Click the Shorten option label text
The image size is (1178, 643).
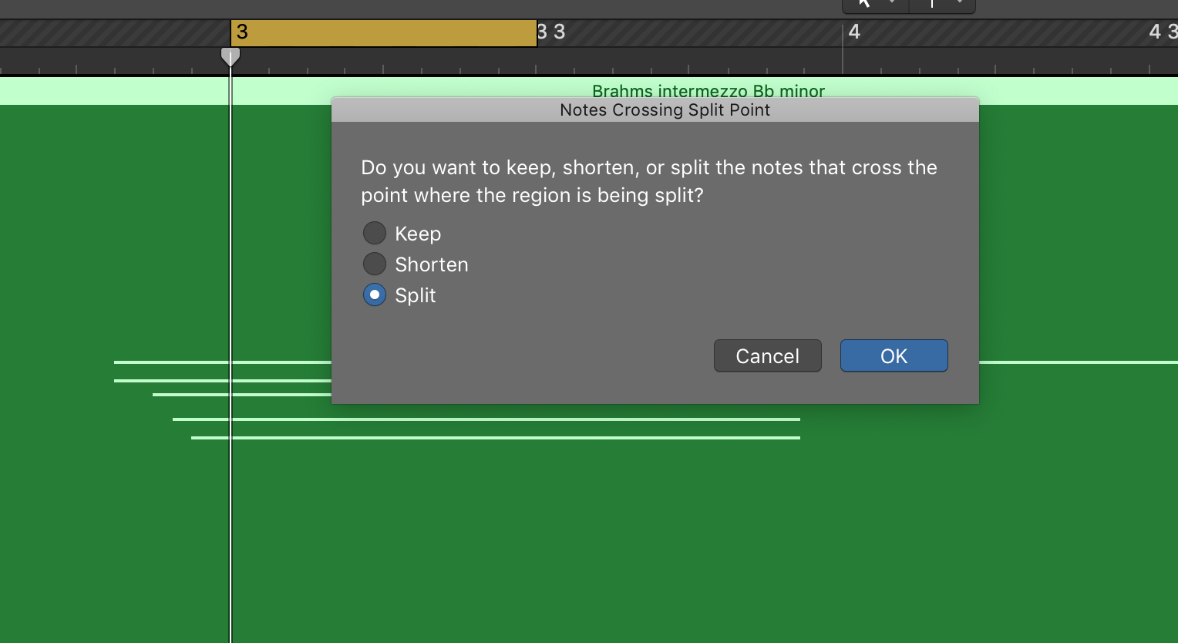point(432,264)
